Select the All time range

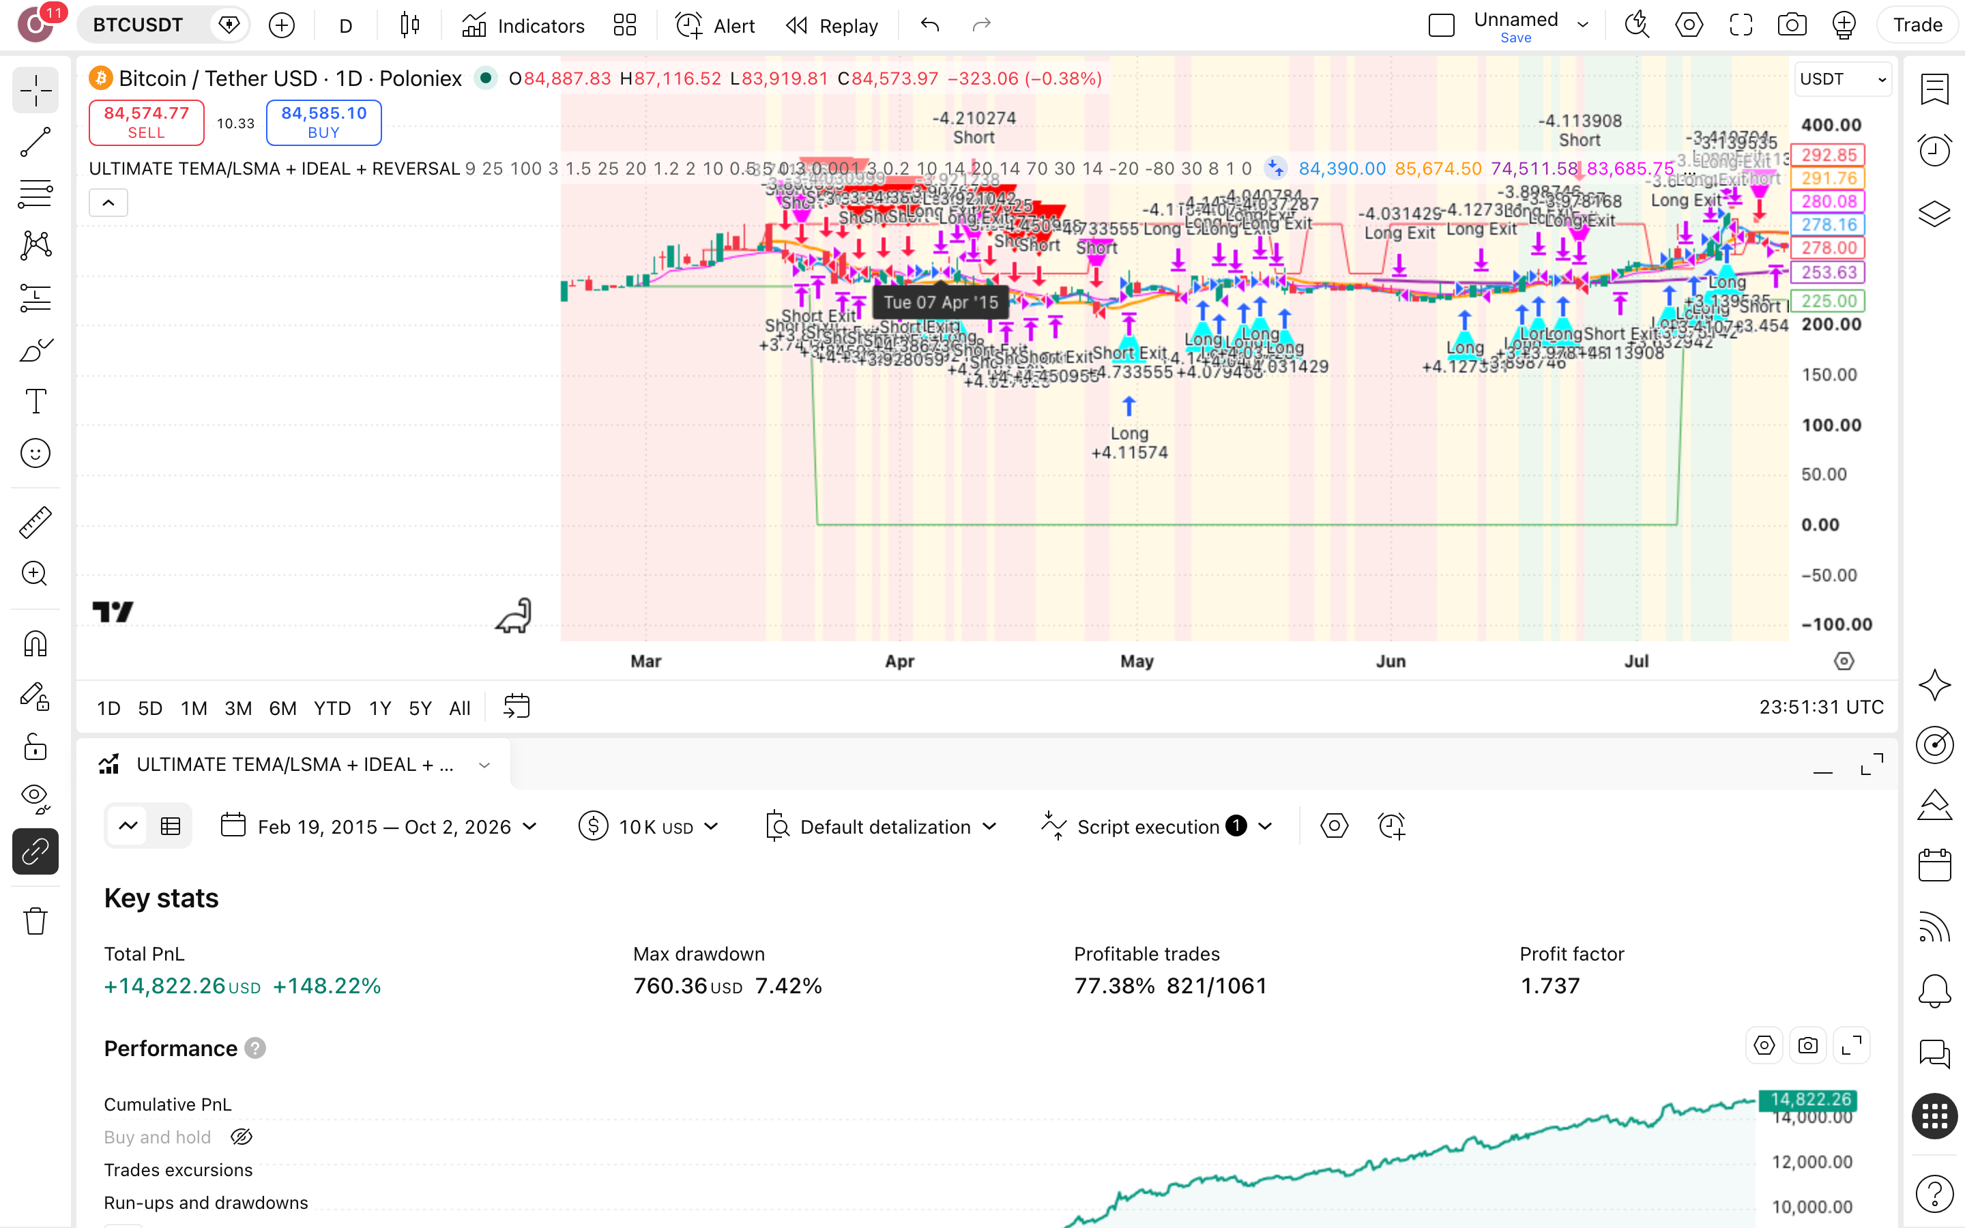point(460,708)
